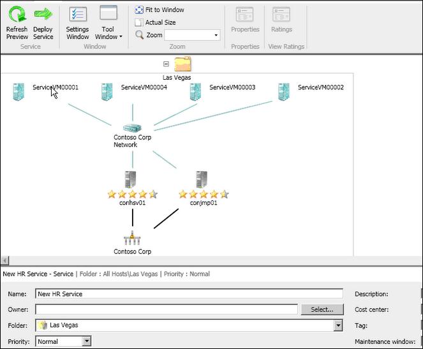Click the Actual Size label
The height and width of the screenshot is (349, 423).
pyautogui.click(x=161, y=22)
